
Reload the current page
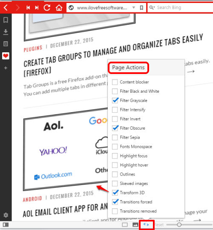(x=47, y=7)
